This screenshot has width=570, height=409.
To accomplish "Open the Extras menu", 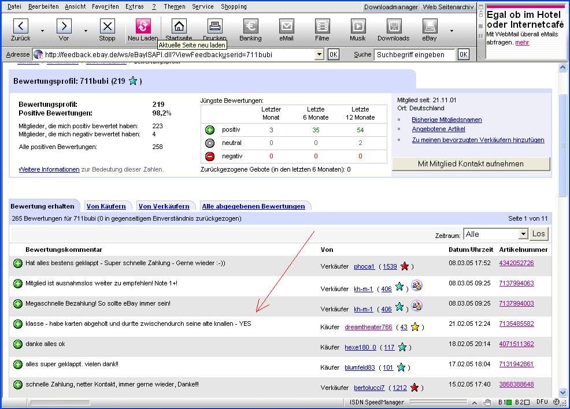I will pyautogui.click(x=135, y=6).
